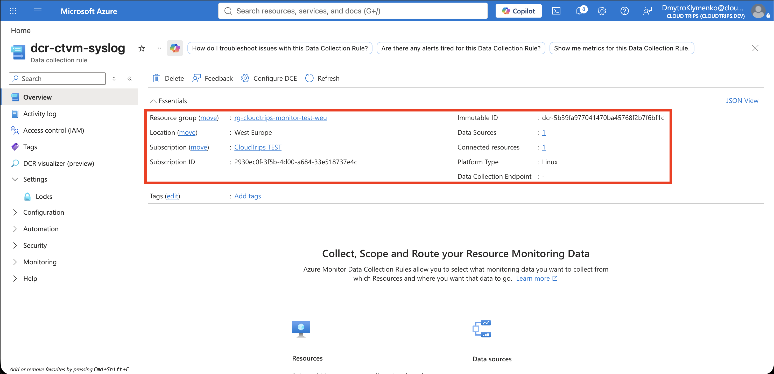
Task: Refresh the overview page
Action: coord(322,78)
